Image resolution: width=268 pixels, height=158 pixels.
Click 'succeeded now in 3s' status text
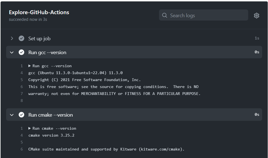[28, 19]
